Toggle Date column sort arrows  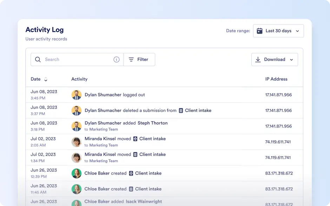(x=46, y=79)
